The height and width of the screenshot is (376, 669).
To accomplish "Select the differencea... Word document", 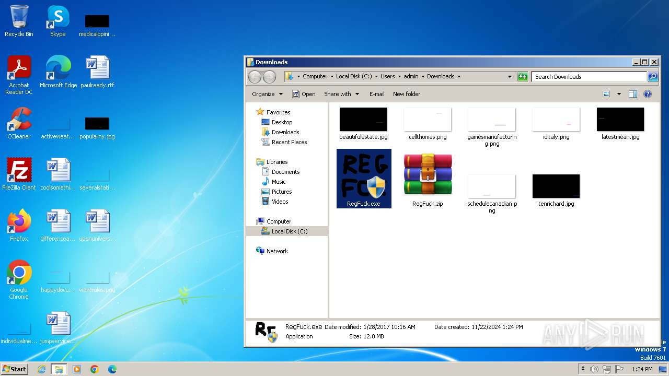I will coord(58,225).
